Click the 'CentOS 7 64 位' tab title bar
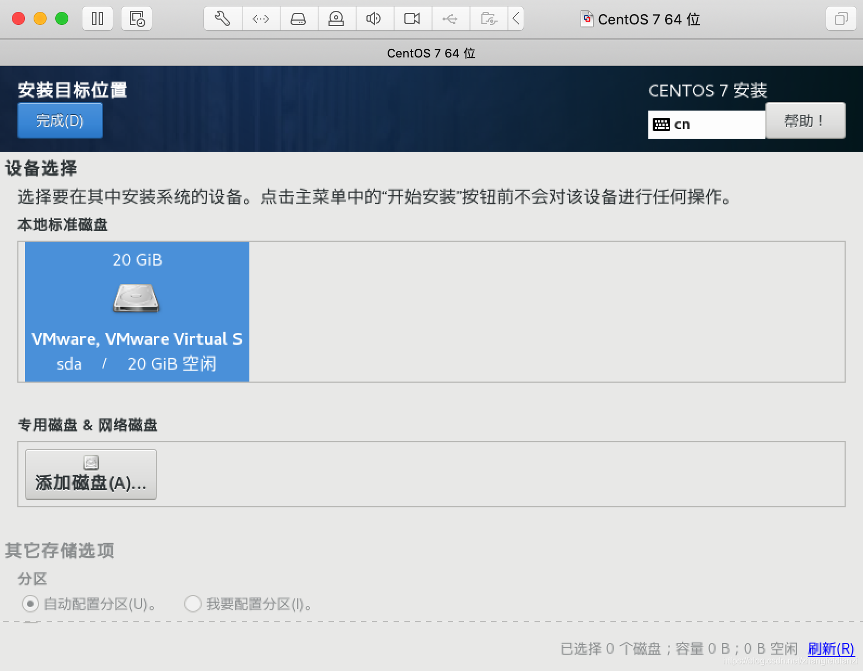 click(431, 53)
